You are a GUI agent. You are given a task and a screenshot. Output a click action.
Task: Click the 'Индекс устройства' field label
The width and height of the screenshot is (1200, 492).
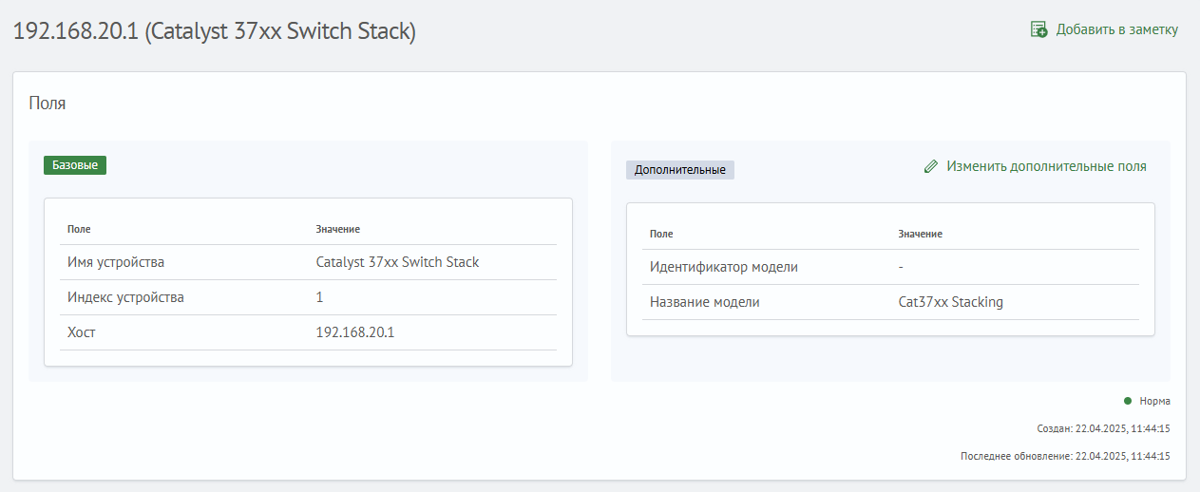click(x=125, y=297)
